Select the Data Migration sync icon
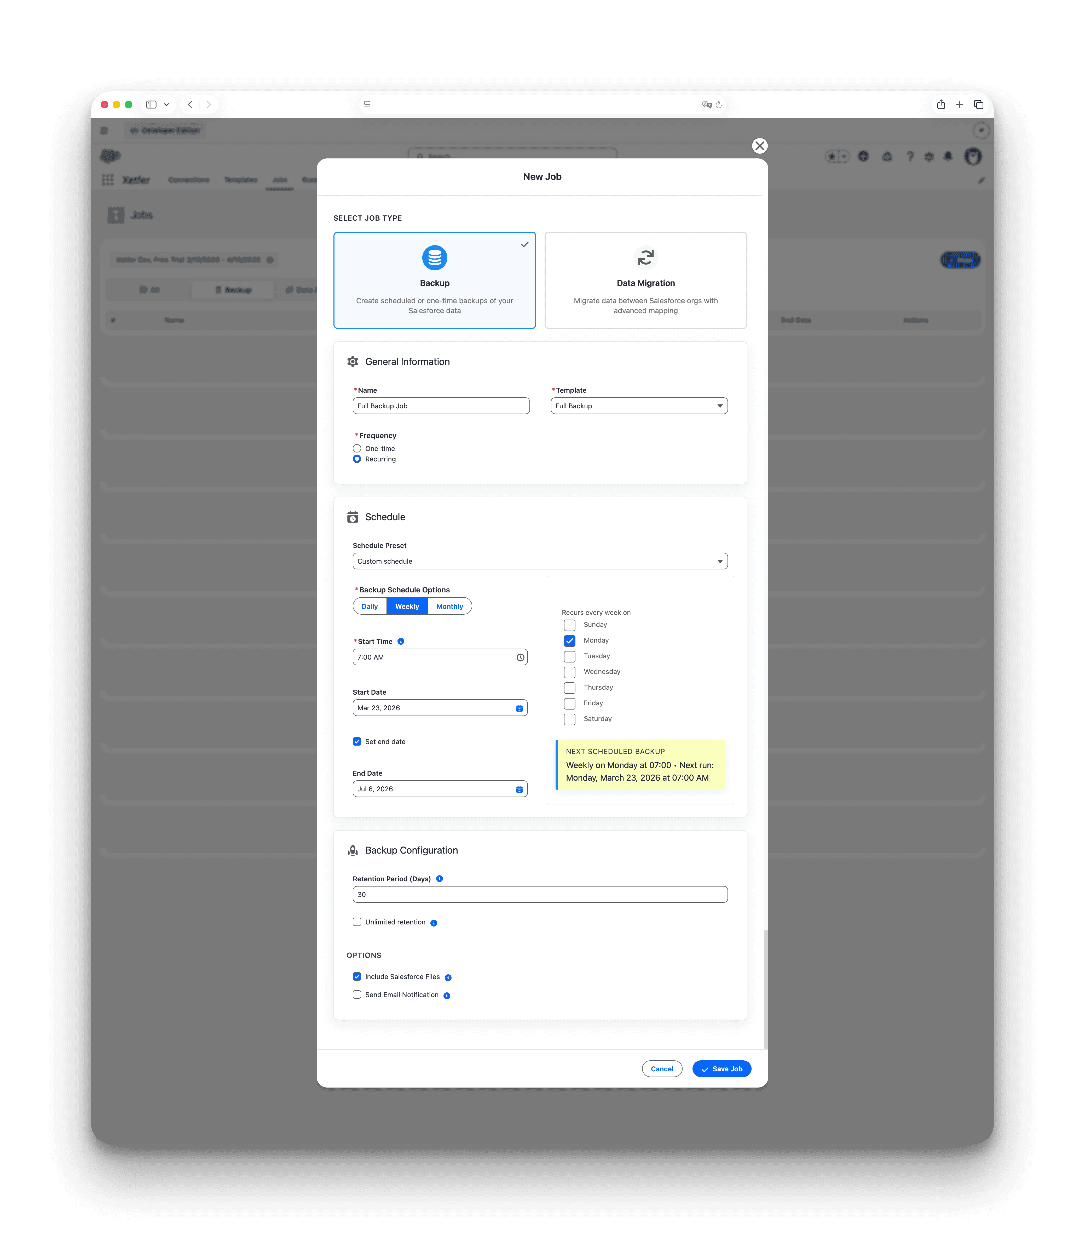 point(645,258)
